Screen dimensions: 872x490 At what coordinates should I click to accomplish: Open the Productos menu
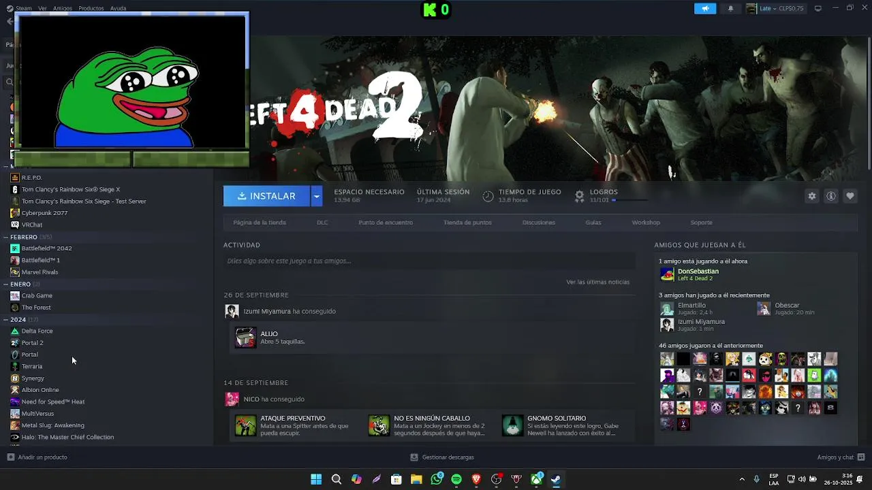point(91,8)
